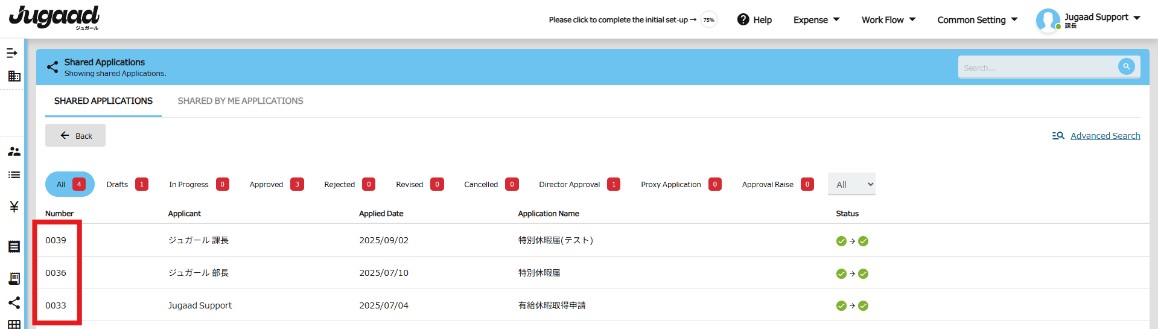Click the Number column header

pyautogui.click(x=59, y=214)
